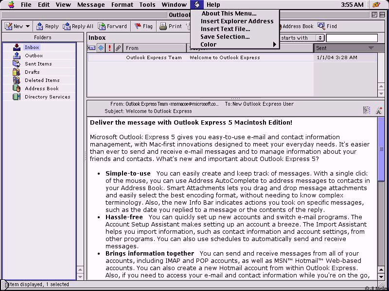Click the window collapse box
The width and height of the screenshot is (389, 291).
pyautogui.click(x=383, y=15)
